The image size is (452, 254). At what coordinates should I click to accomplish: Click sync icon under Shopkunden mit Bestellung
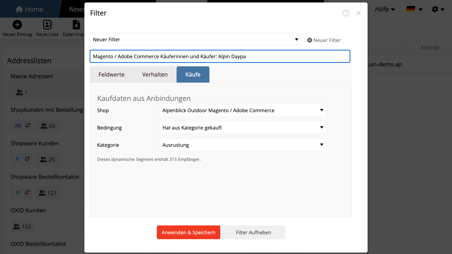pos(28,126)
